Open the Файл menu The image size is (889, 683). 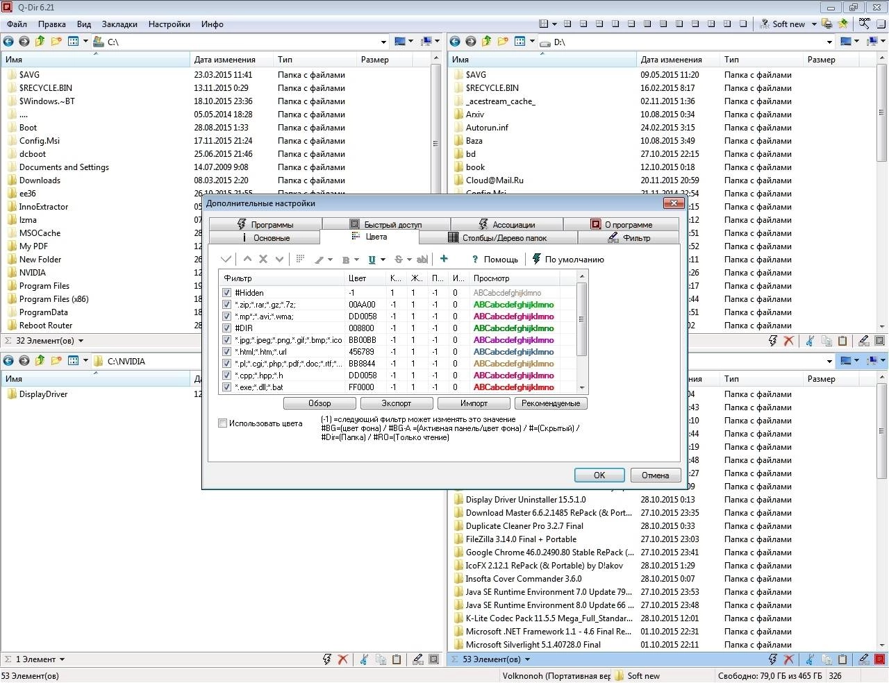coord(17,24)
